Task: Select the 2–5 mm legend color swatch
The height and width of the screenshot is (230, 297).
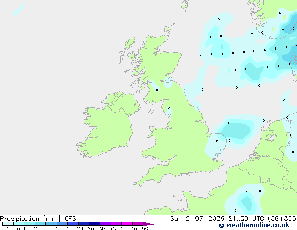Action: pyautogui.click(x=40, y=224)
